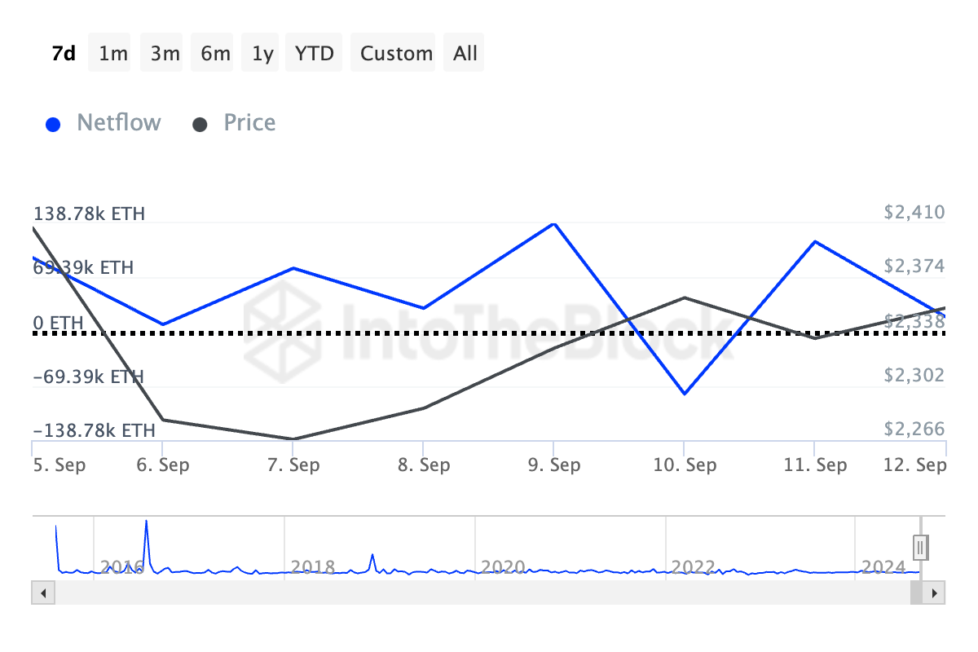The image size is (978, 652).
Task: Set the chart range to 1y
Action: point(262,54)
